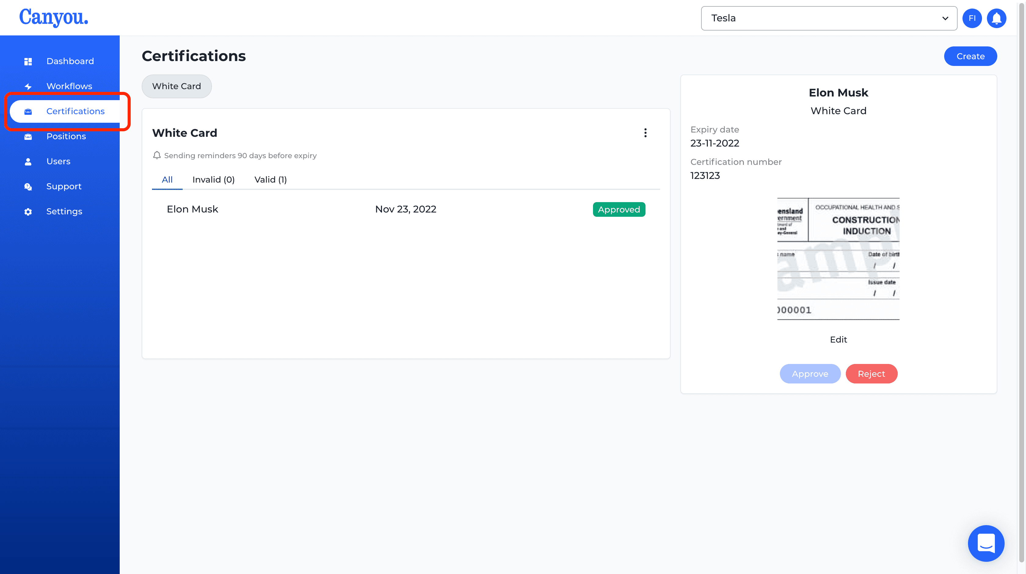Click the Approve button
The width and height of the screenshot is (1026, 574).
pos(810,374)
